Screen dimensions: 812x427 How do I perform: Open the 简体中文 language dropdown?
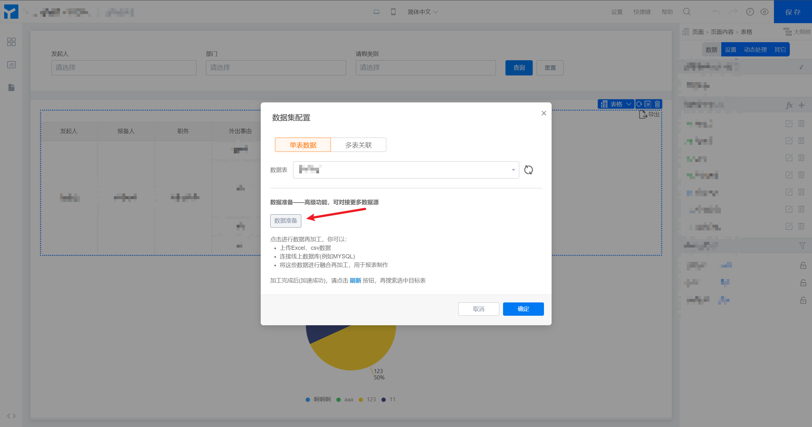[x=422, y=12]
